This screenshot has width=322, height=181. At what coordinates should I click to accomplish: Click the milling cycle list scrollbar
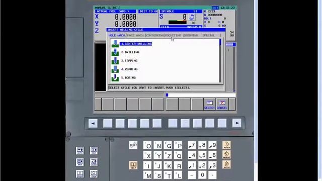[220, 61]
